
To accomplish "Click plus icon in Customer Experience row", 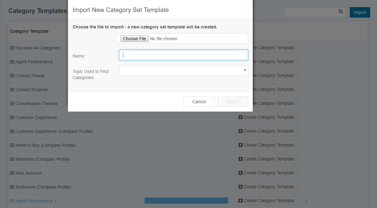I will click(x=240, y=117).
